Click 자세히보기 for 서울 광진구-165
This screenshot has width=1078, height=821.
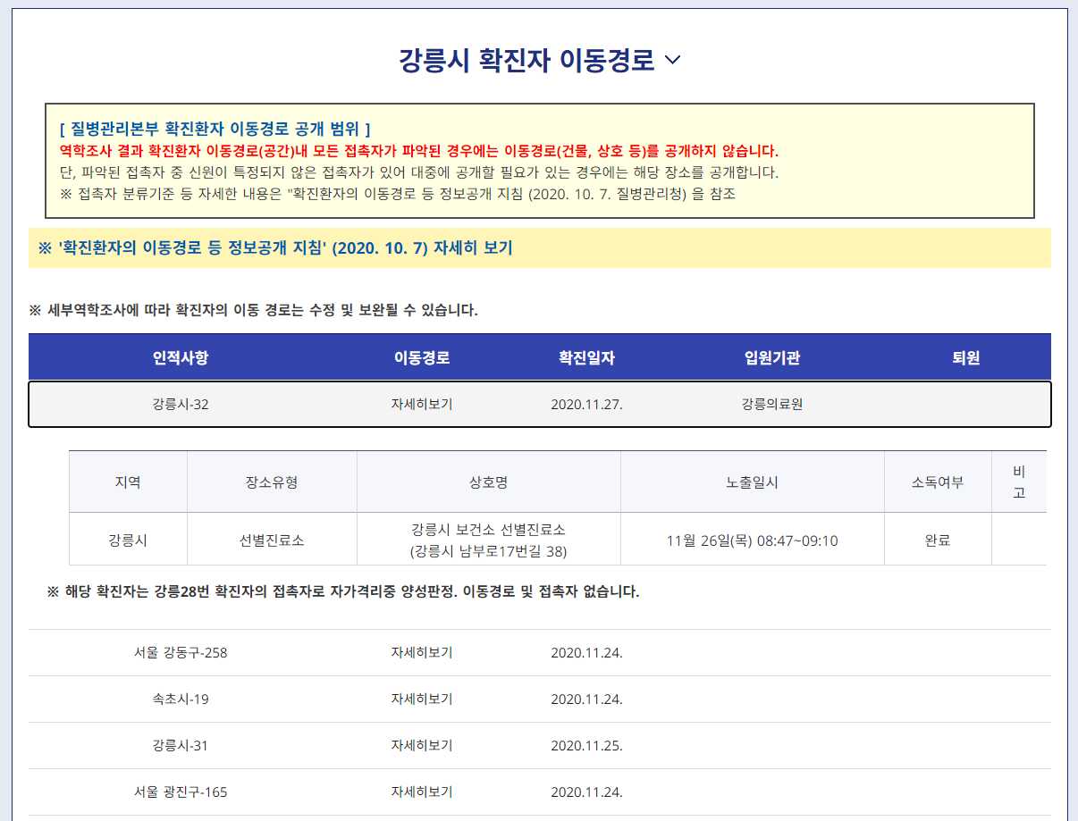pos(422,792)
